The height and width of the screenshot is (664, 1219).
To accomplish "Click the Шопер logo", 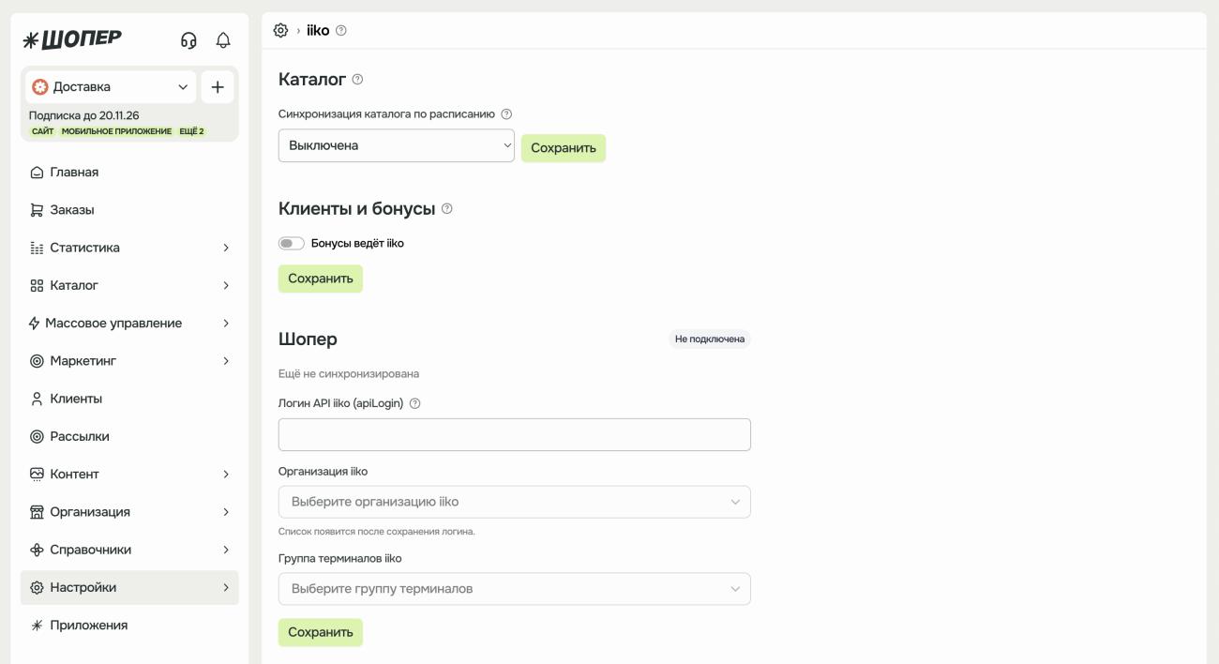I will click(x=72, y=39).
